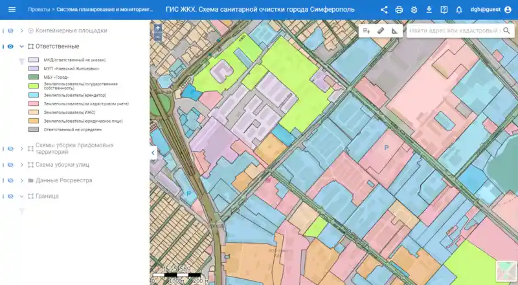Switch basemap via thumbnail in map corner
Screen dimensions: 518x285
pos(506,271)
